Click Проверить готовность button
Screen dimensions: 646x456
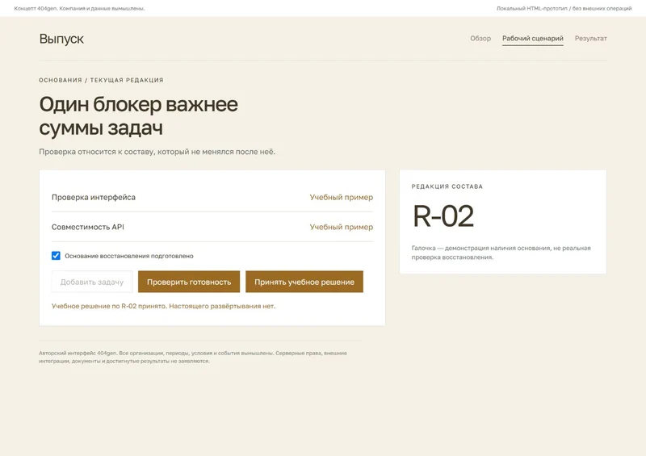[x=189, y=282]
